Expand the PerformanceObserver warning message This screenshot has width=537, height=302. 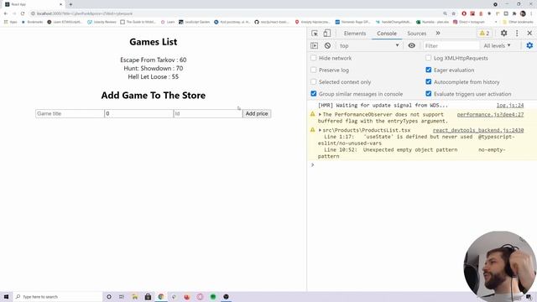[320, 115]
